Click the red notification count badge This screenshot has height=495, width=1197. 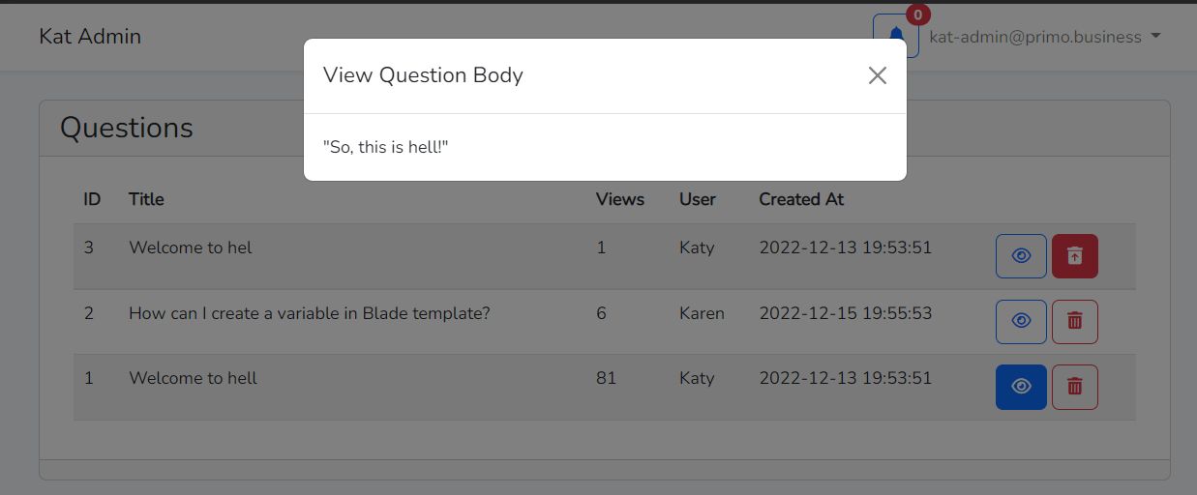917,15
